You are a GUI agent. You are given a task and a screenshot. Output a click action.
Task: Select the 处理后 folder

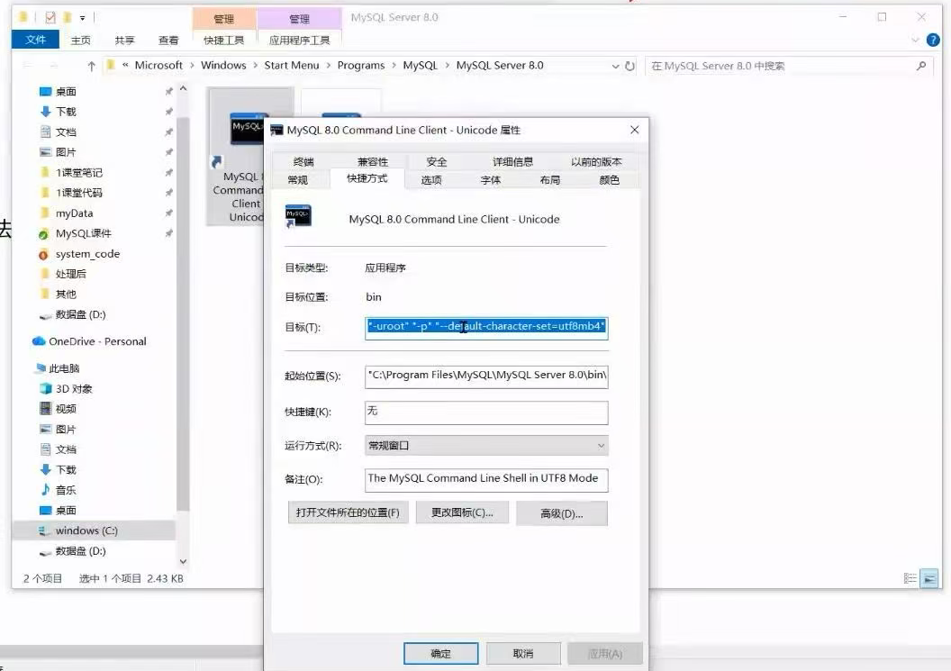64,274
